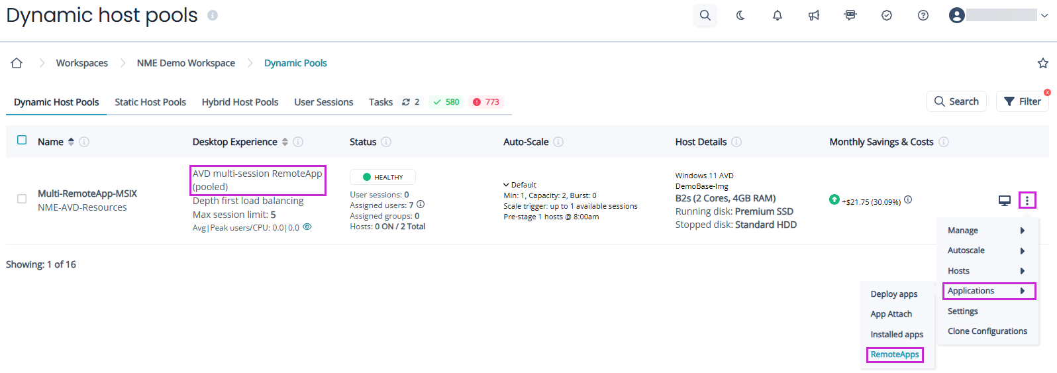Click the Search field
The height and width of the screenshot is (373, 1057).
pos(956,101)
